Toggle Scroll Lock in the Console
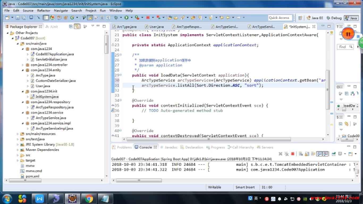Screen dimensions: 363x204 coord(307,154)
